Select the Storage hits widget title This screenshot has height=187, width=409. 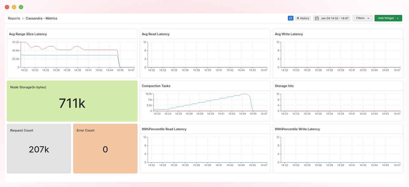[x=284, y=86]
